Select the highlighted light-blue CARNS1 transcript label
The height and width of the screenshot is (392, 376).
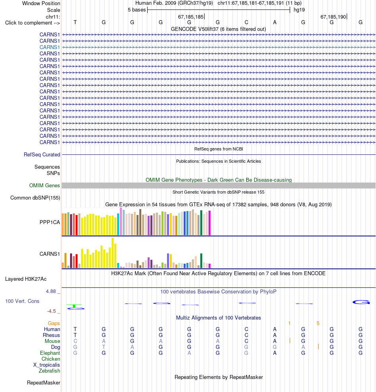tap(50, 47)
